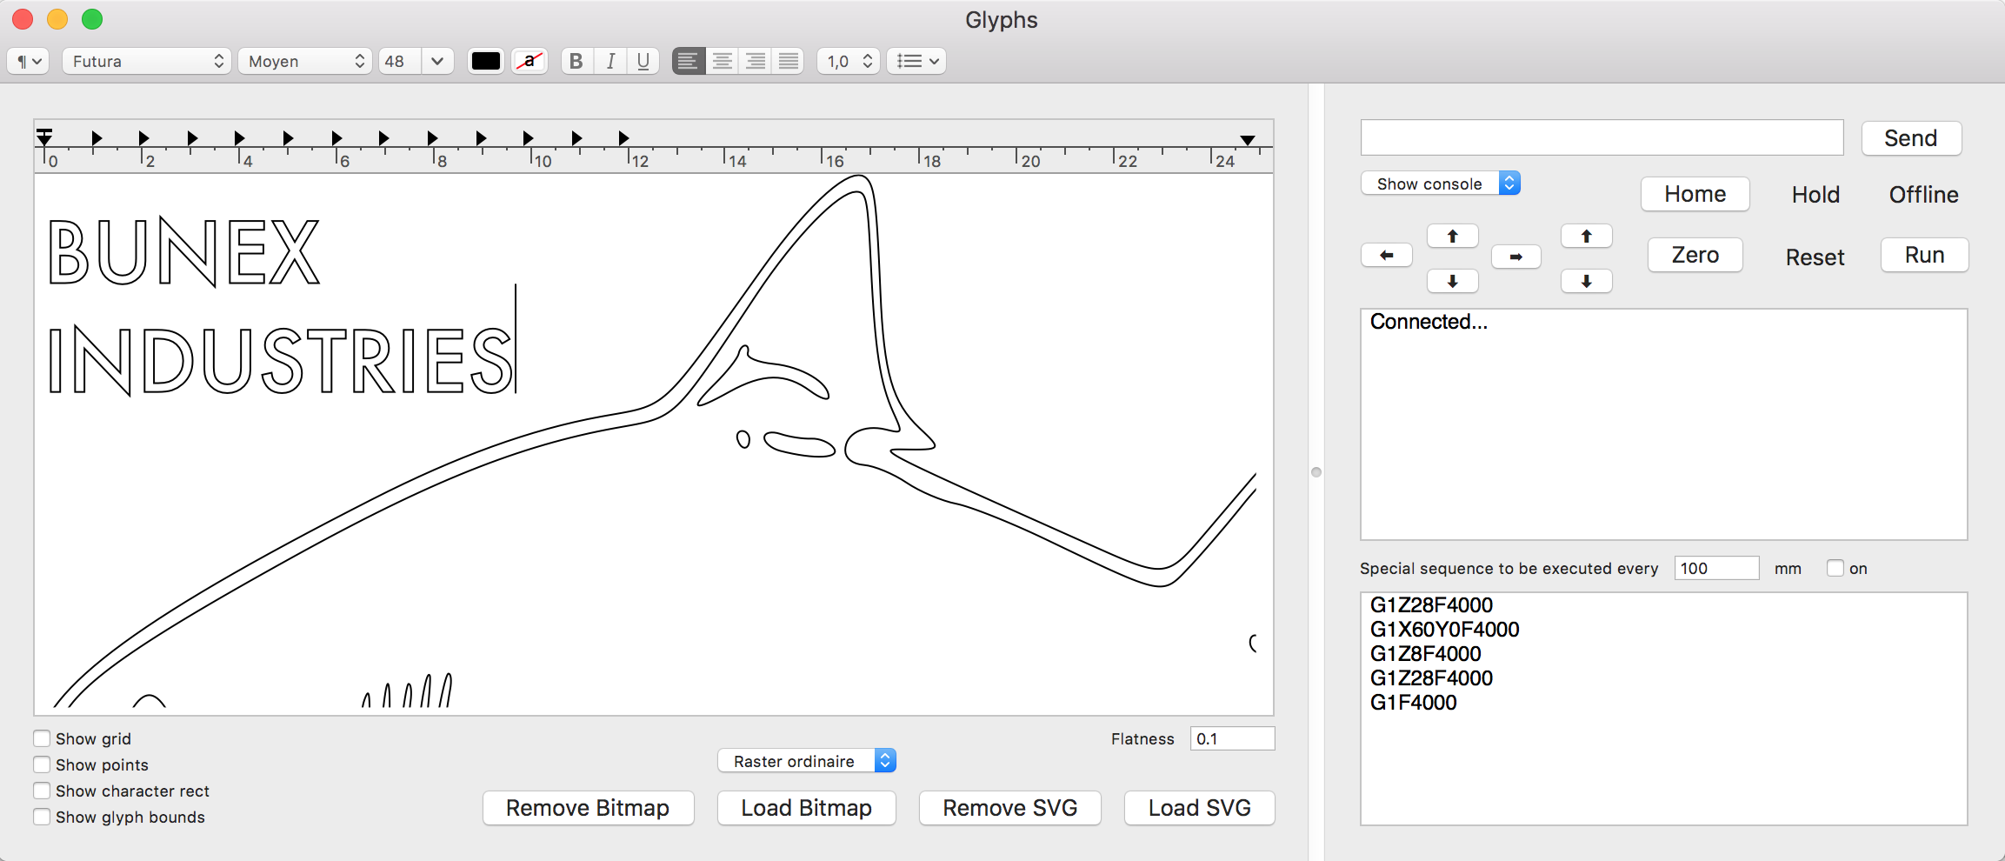Screen dimensions: 2005x861
Task: Jog machine with right arrow button
Action: (x=1515, y=257)
